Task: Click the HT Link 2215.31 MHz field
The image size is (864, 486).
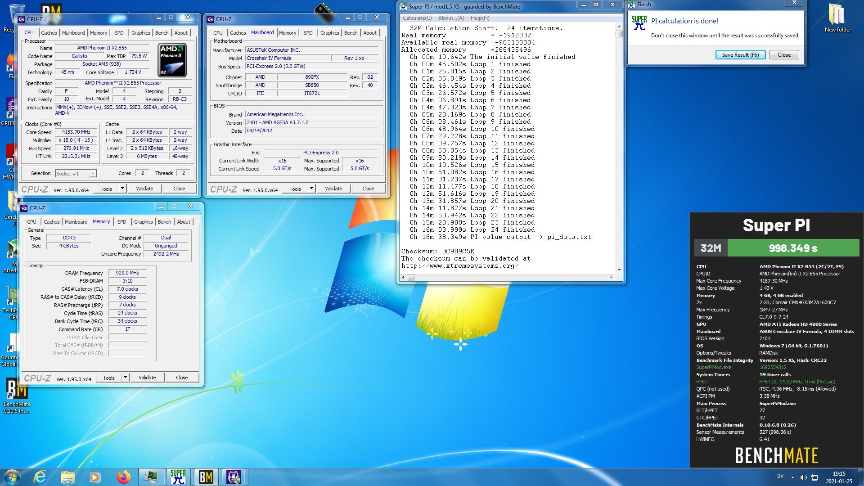Action: coord(76,156)
